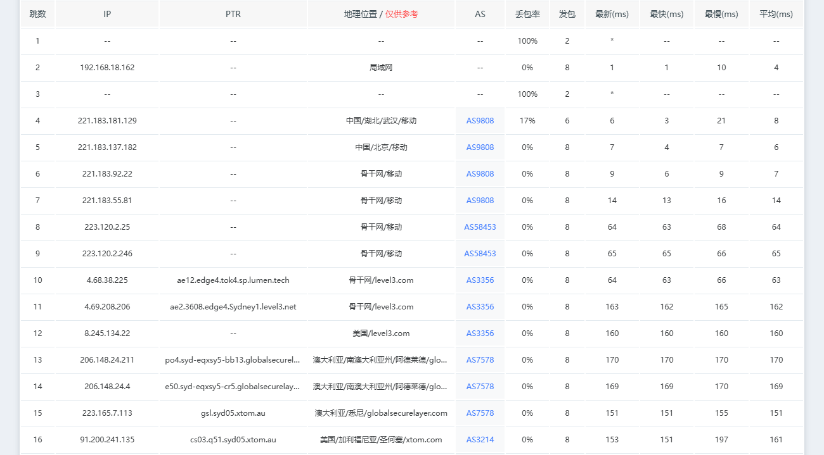Select the gsl.syd05.xtom.au PTR entry
824x455 pixels.
point(233,413)
